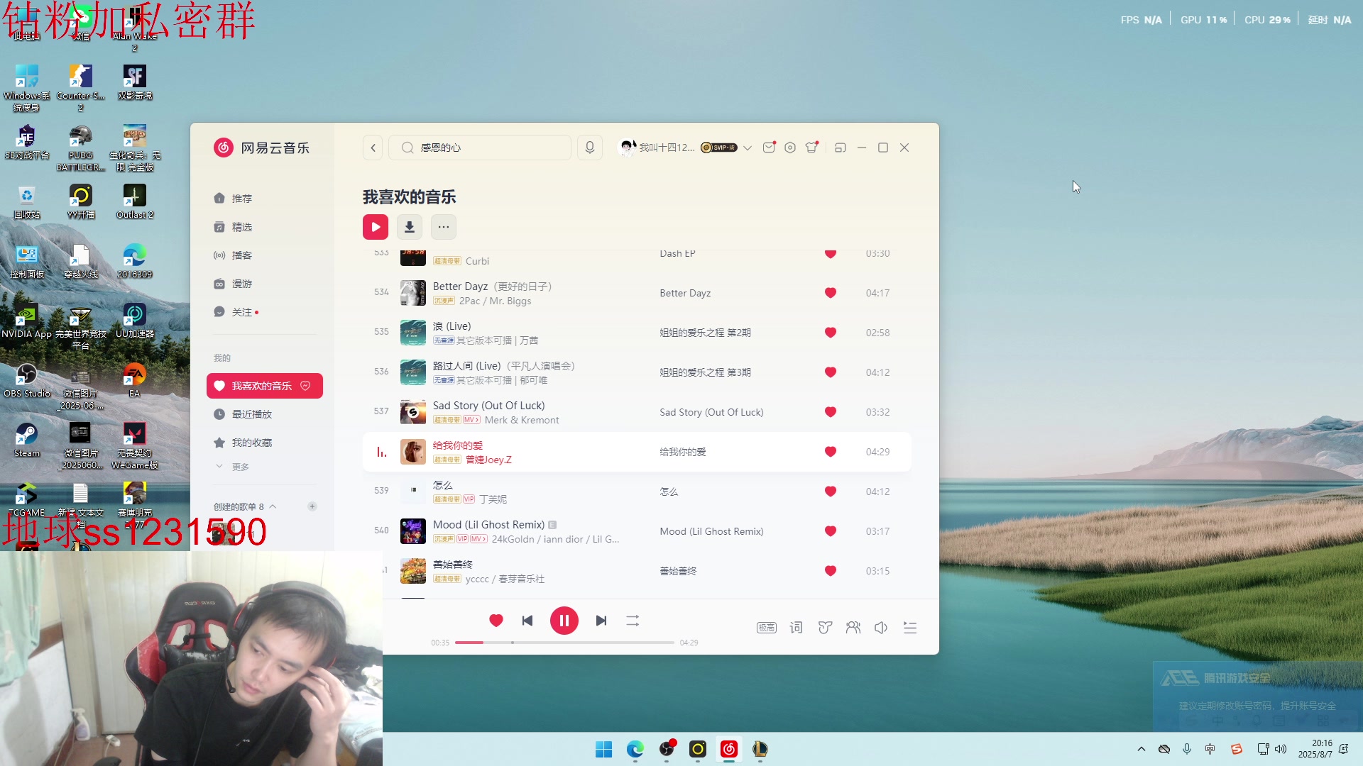Image resolution: width=1363 pixels, height=766 pixels.
Task: Click the search box with 感恩的心
Action: [480, 148]
